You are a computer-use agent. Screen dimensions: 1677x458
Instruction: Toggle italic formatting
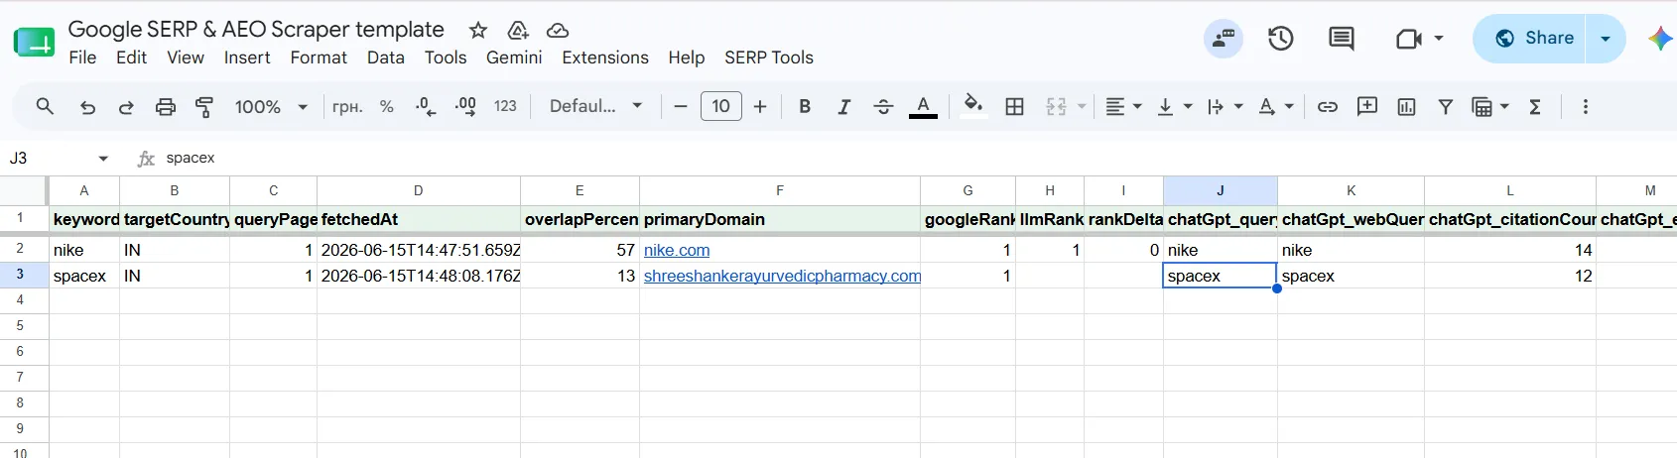(x=843, y=107)
